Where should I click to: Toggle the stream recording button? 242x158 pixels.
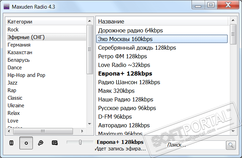(x=26, y=143)
